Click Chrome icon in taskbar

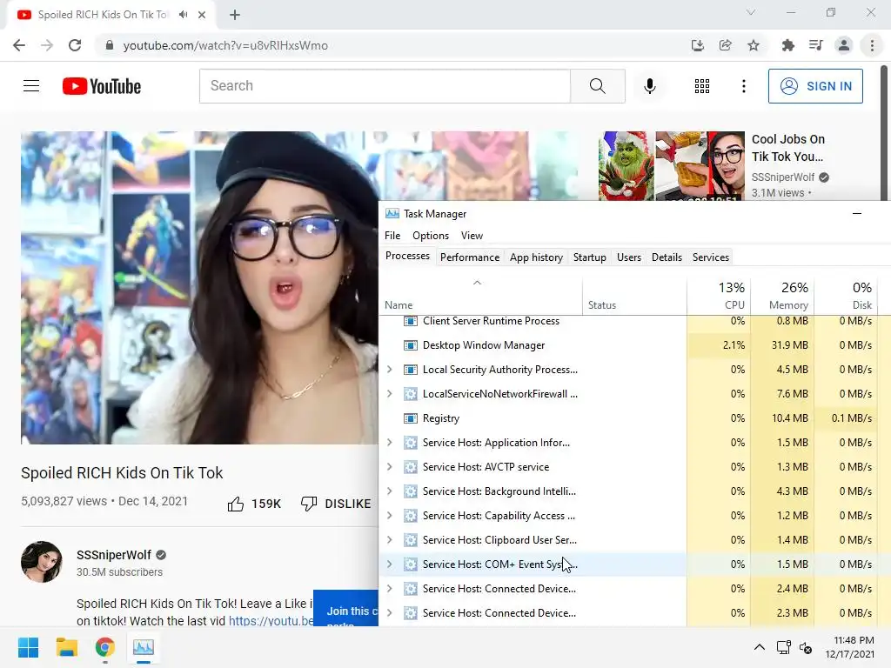point(104,647)
